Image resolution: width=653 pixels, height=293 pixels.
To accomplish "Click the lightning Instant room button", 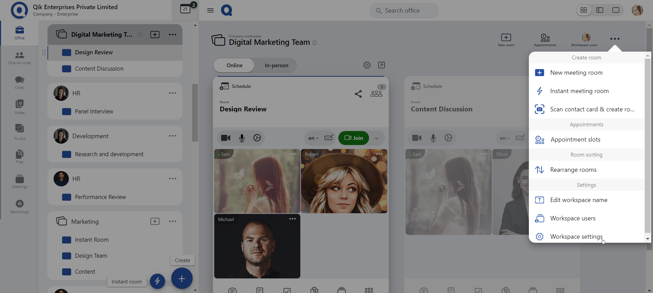I will (x=157, y=281).
